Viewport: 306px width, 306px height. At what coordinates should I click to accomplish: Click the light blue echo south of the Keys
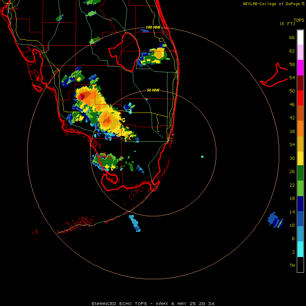pos(135,223)
